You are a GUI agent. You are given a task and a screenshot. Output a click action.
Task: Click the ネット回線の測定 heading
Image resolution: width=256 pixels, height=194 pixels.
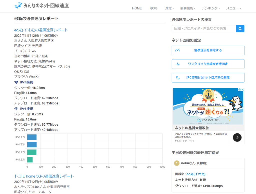(x=186, y=40)
